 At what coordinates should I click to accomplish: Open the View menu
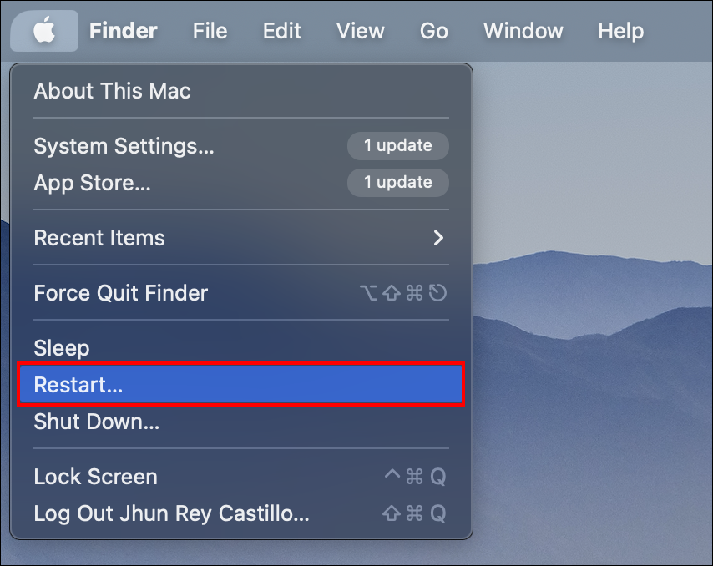pos(360,31)
